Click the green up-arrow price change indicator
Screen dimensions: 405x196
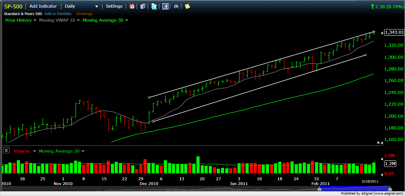coord(372,7)
